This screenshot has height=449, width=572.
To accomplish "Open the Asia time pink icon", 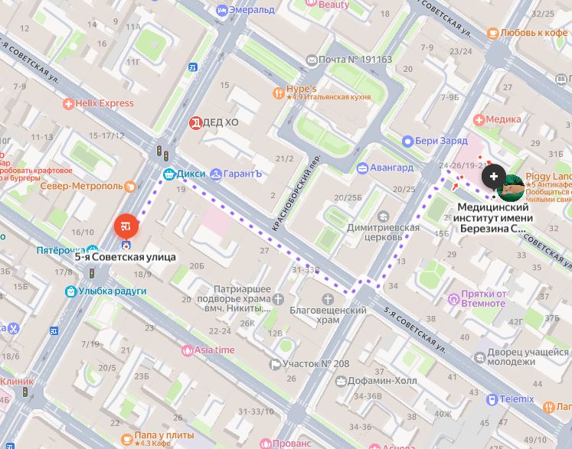I will [188, 350].
